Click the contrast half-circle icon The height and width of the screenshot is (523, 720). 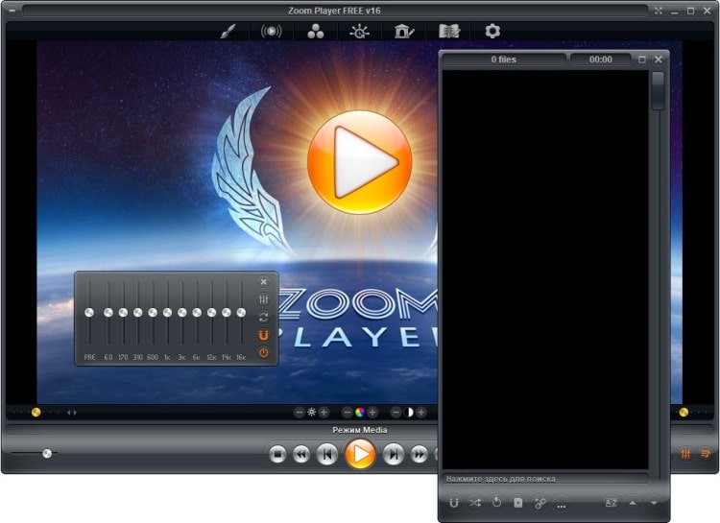click(408, 413)
